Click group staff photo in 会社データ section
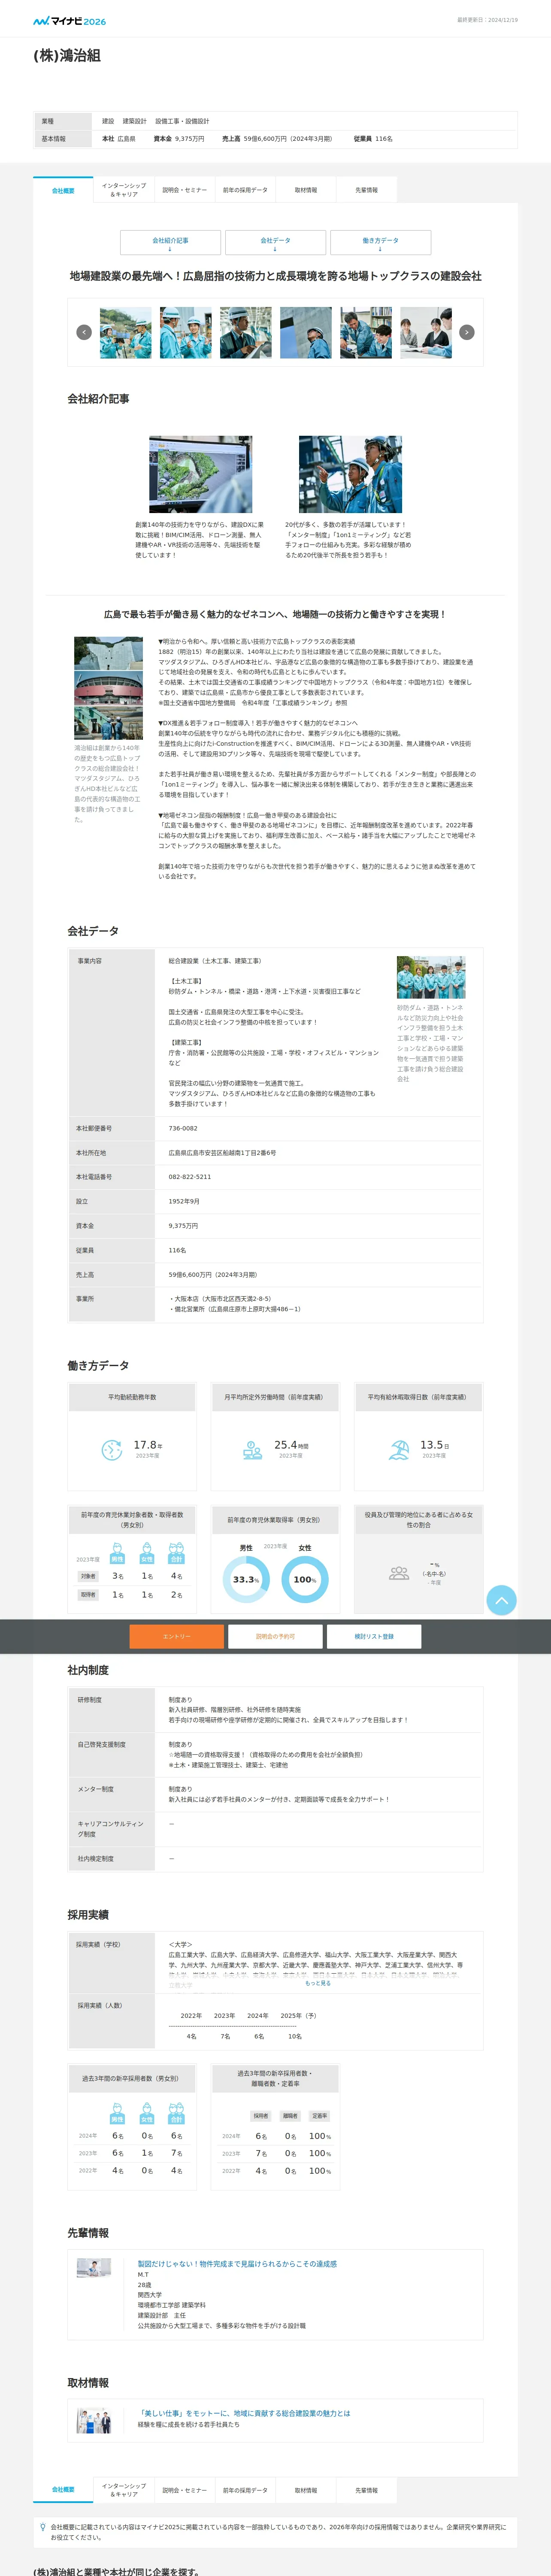Screen dimensions: 551x2576 pos(431,977)
